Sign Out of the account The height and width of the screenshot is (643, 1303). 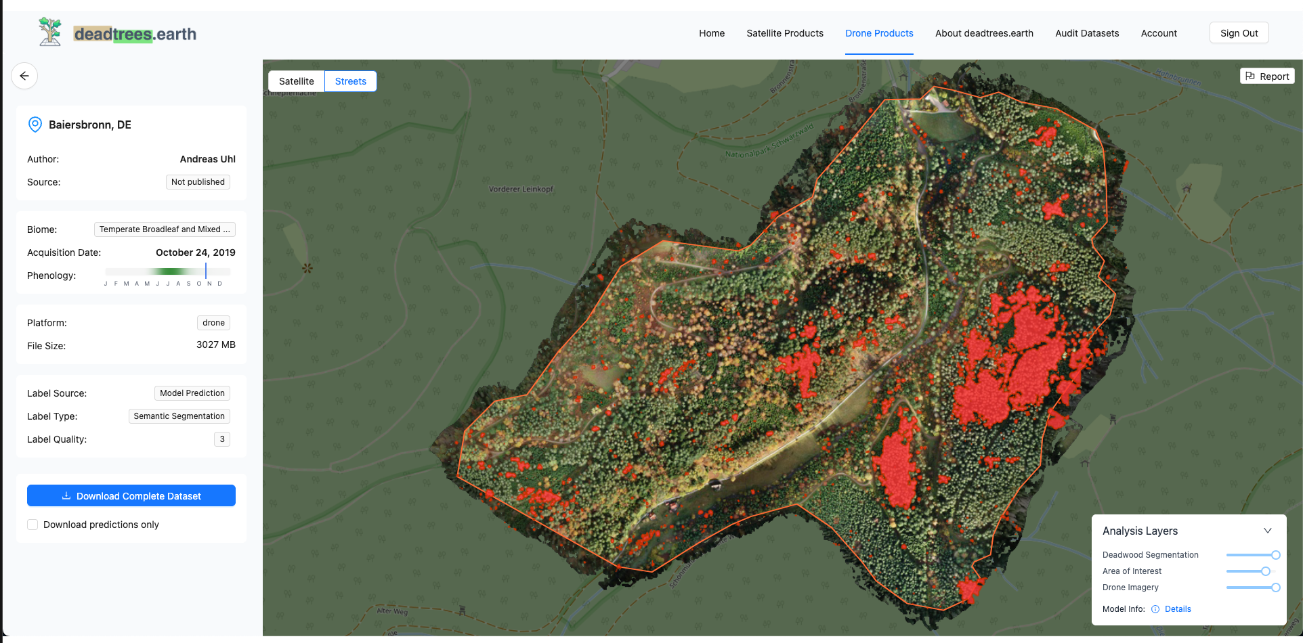pos(1239,32)
